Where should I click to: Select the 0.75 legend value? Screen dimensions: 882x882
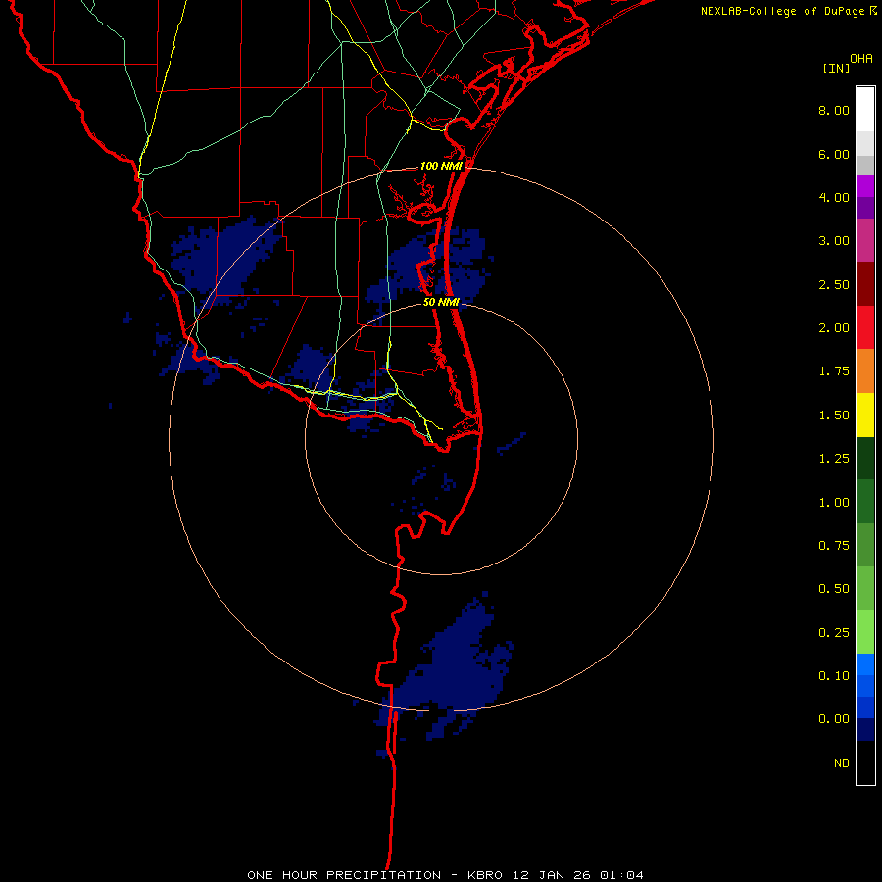point(834,546)
